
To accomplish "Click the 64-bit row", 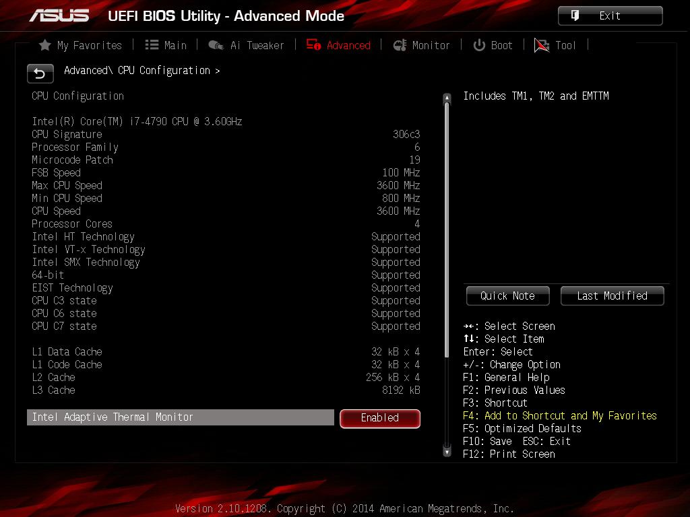I will (226, 275).
